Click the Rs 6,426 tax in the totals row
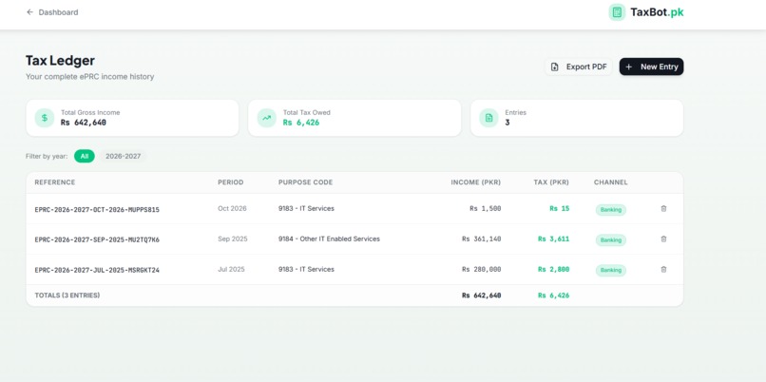Screen dimensions: 766x382 pyautogui.click(x=553, y=296)
